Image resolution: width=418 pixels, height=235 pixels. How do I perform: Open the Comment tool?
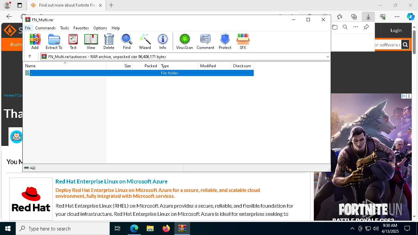tap(205, 41)
